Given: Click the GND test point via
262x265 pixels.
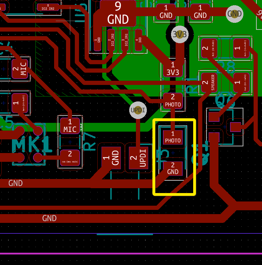Looking at the screenshot, I should point(234,14).
